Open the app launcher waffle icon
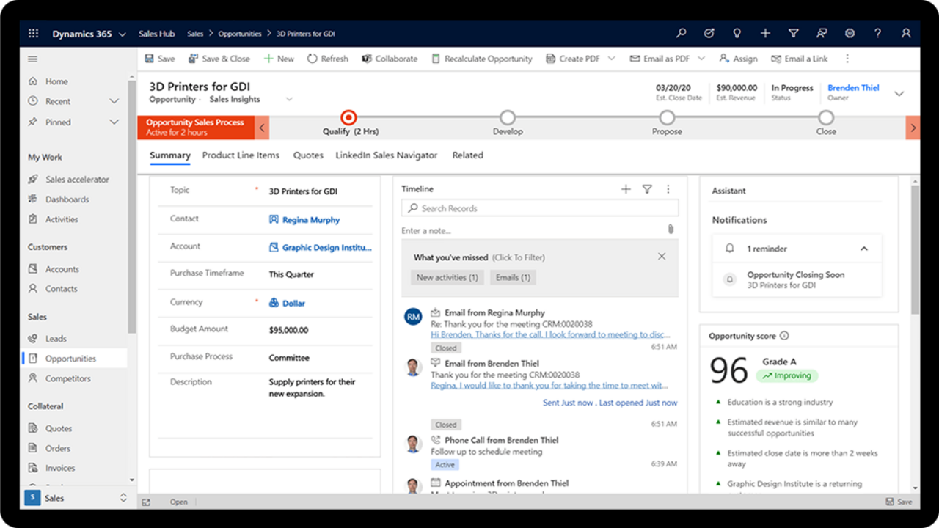 [33, 34]
